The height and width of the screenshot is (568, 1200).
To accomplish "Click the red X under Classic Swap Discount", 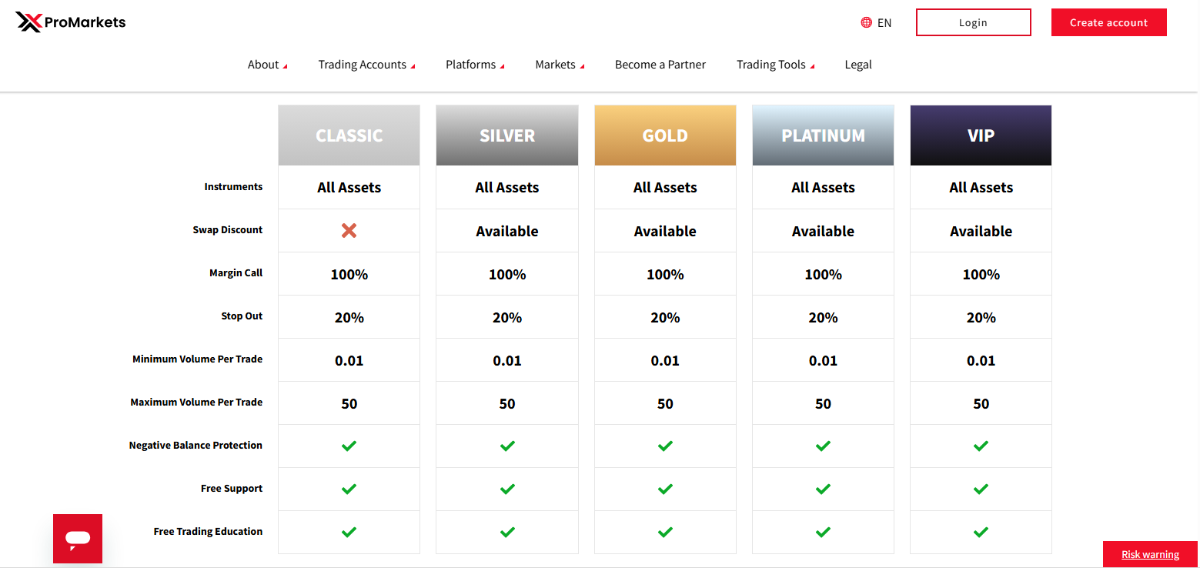I will 349,230.
